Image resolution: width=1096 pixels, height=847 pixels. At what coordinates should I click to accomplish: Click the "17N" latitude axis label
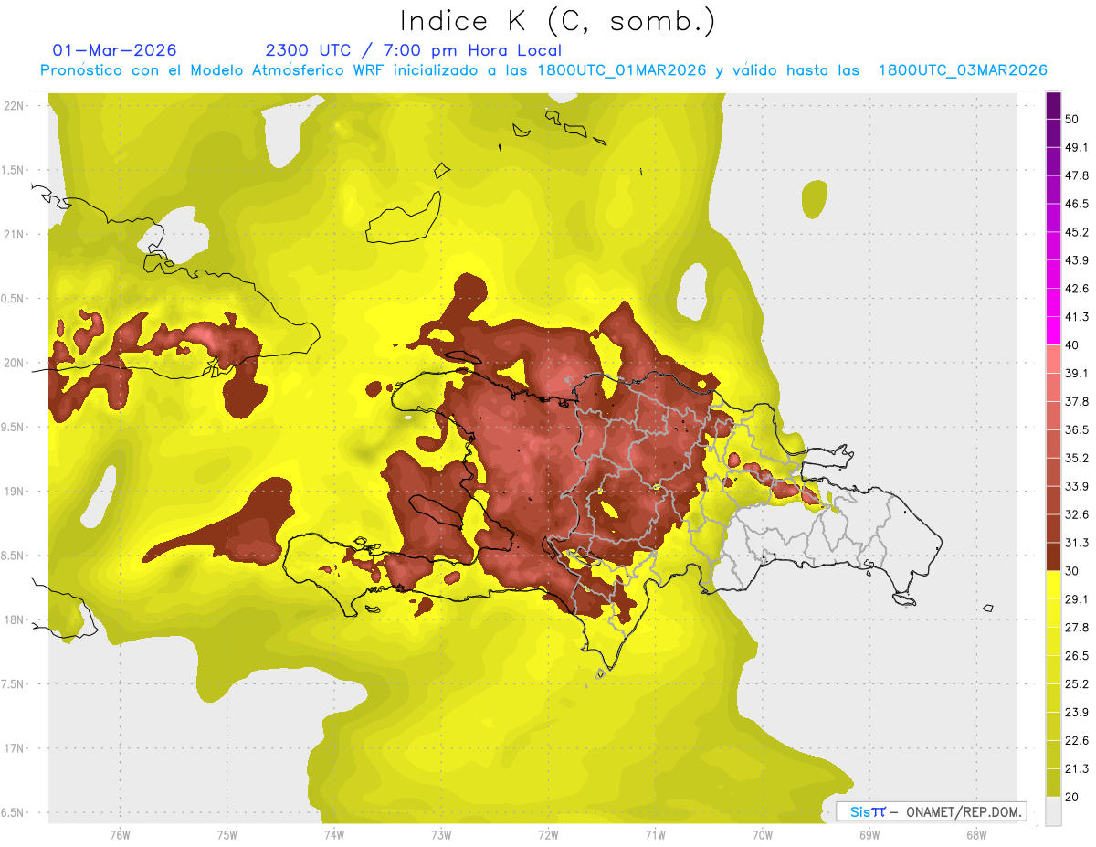point(14,749)
